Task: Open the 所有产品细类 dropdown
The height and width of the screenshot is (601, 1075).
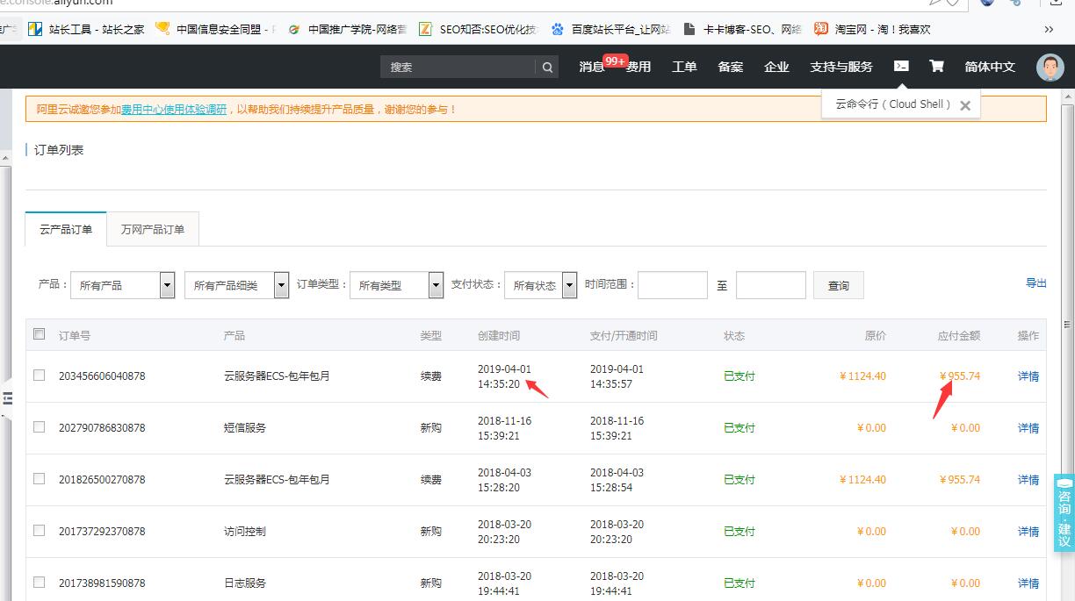Action: coord(236,285)
